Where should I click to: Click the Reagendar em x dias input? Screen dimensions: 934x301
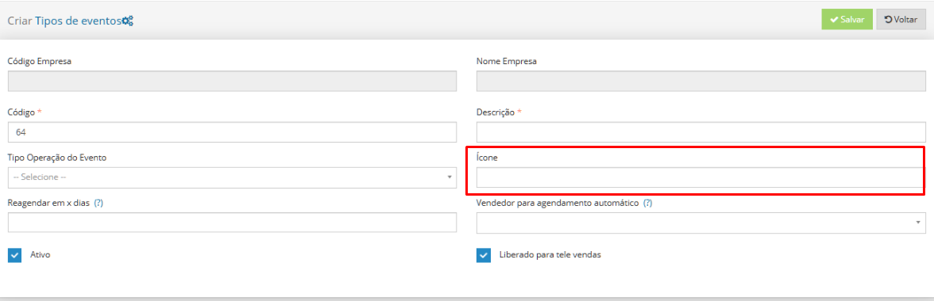[x=232, y=222]
